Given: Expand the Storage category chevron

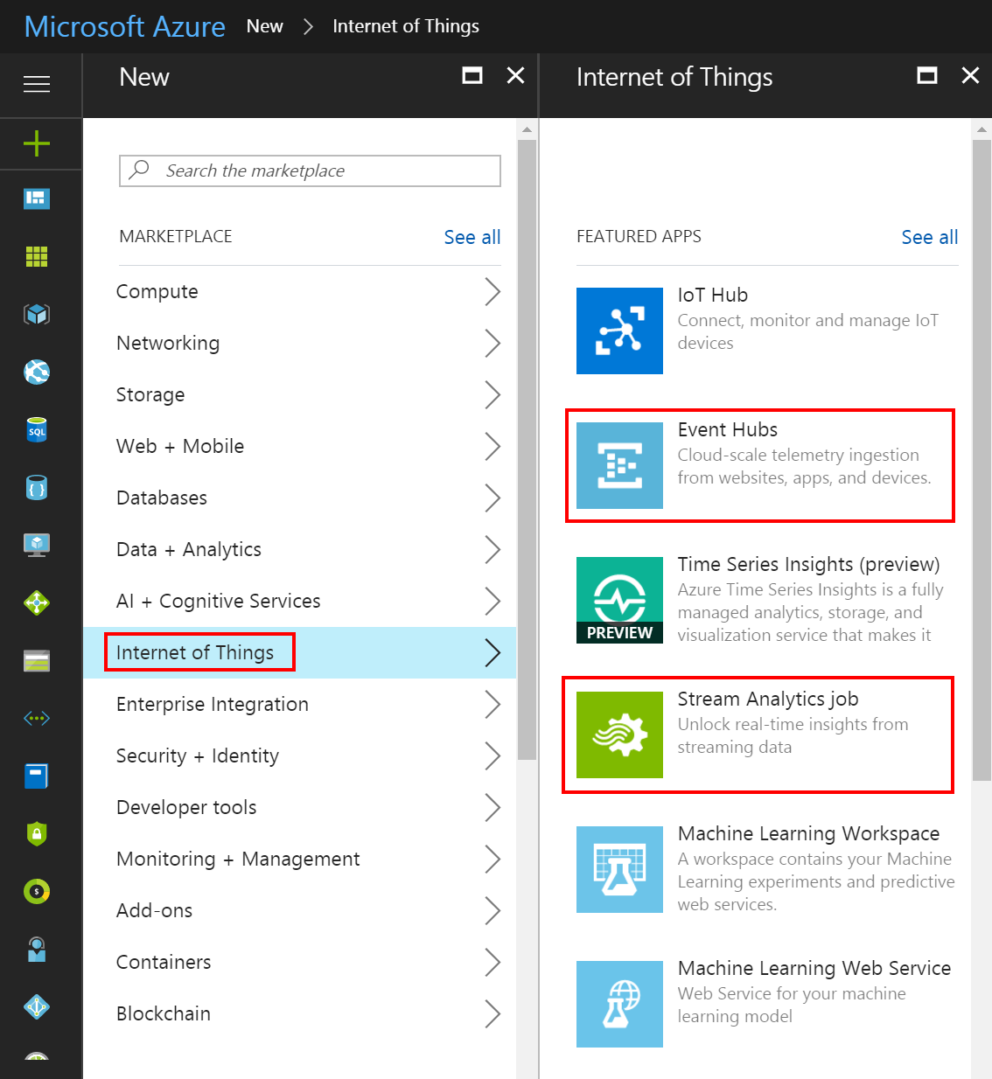Looking at the screenshot, I should (493, 394).
